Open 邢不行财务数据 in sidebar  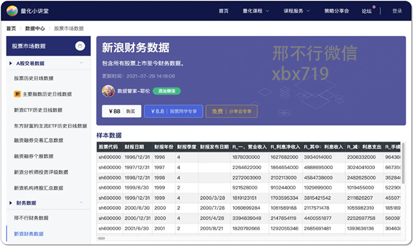pos(31,218)
